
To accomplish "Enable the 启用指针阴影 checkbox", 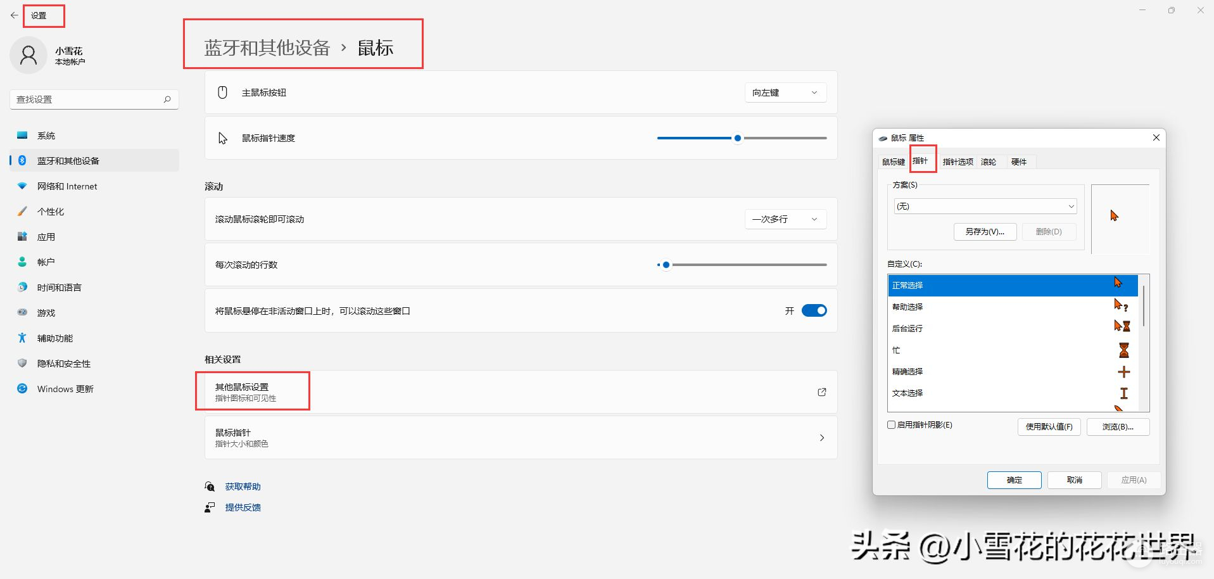I will click(891, 425).
